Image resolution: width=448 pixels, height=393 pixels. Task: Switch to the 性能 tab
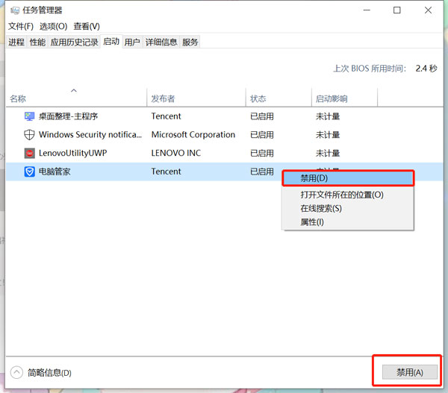[37, 43]
